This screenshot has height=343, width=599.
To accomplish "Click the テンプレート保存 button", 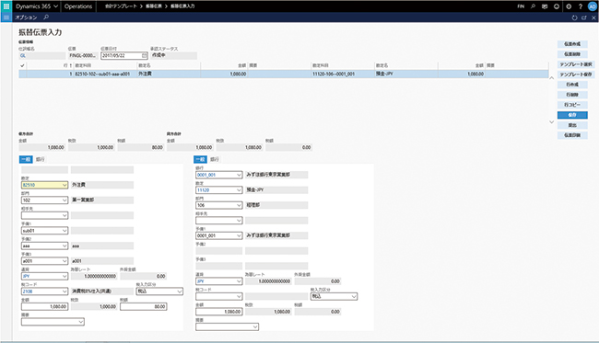I will (x=576, y=74).
